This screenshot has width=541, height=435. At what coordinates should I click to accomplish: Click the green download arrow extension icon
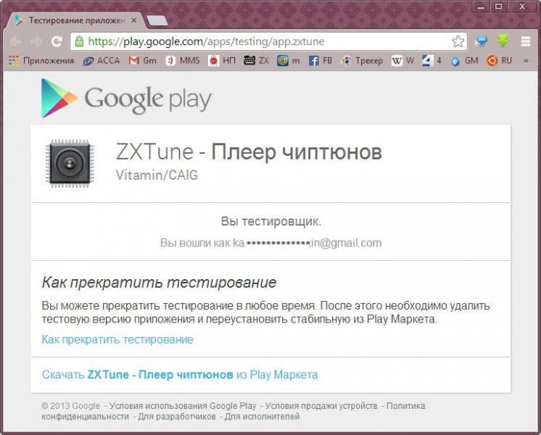[x=502, y=41]
